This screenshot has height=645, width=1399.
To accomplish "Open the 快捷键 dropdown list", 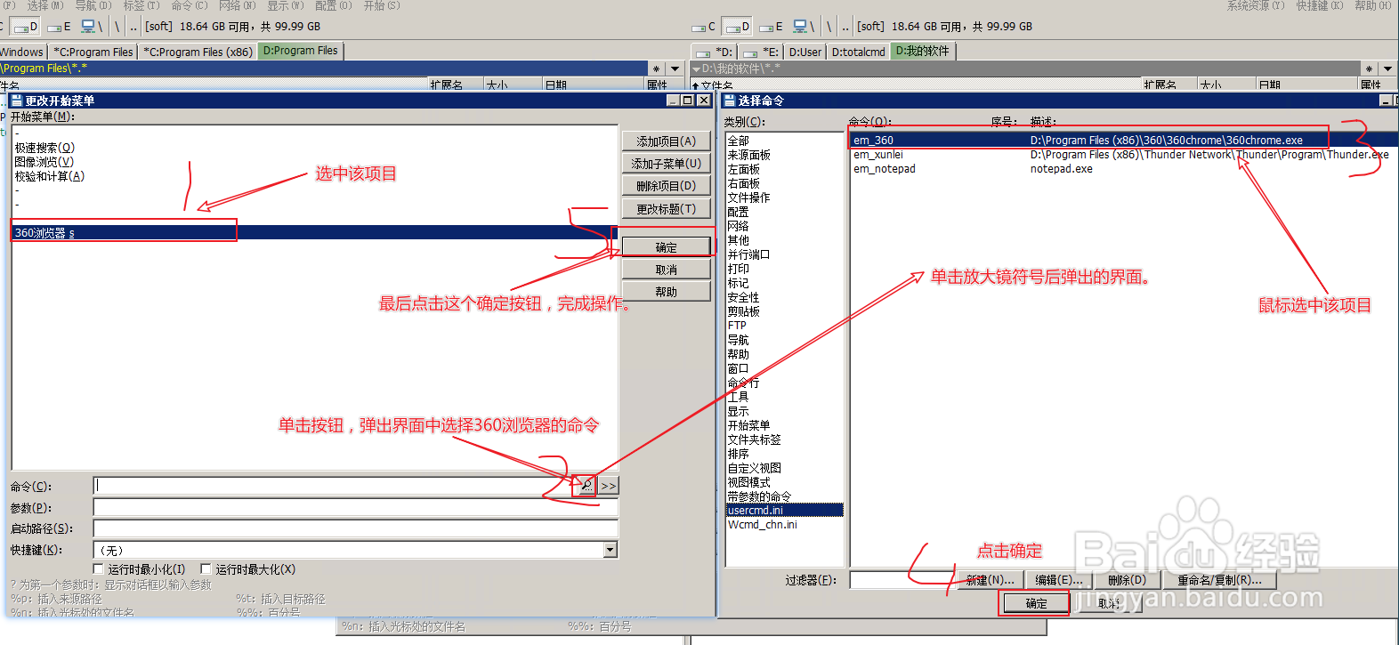I will [x=611, y=550].
